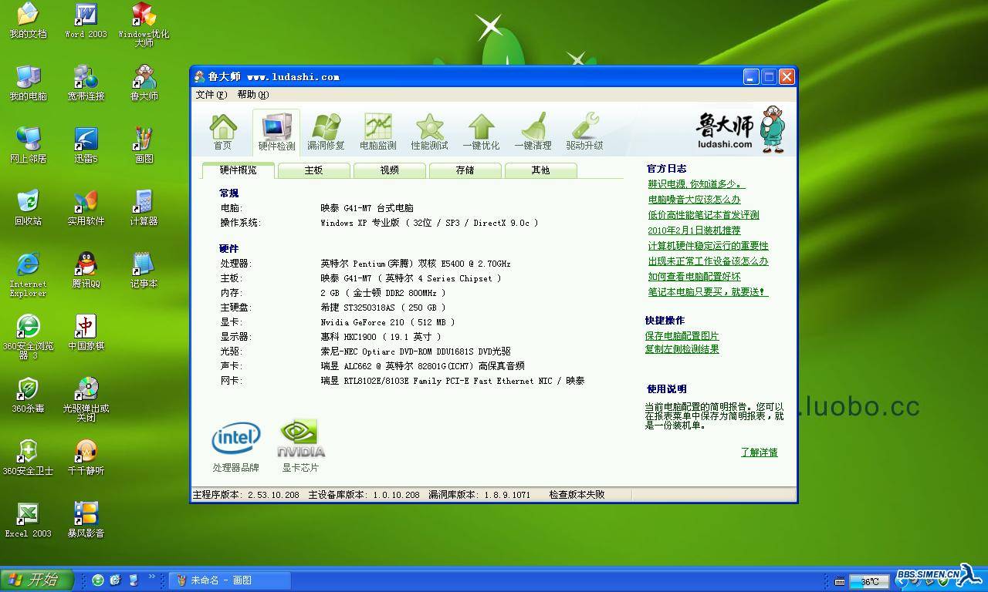Click the 显卡 value Nvidia GeForce 210
Image resolution: width=988 pixels, height=592 pixels.
coord(387,322)
